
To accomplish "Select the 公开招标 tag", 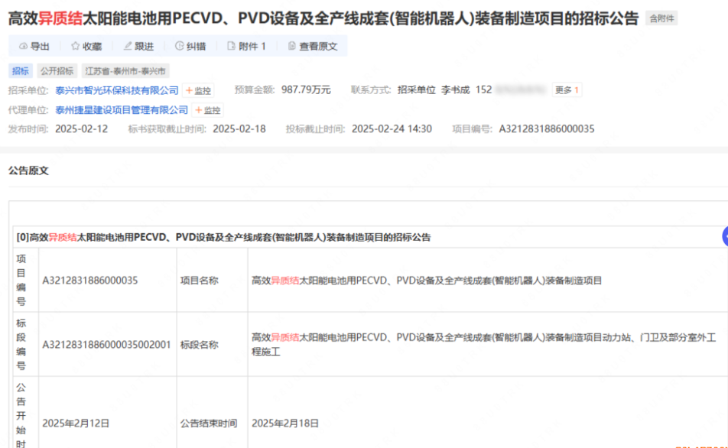I will point(57,71).
